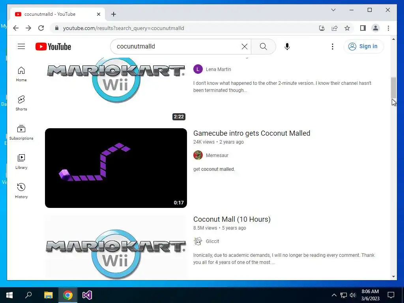Click the Sign in button

click(x=363, y=47)
